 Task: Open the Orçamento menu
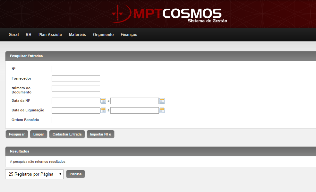tap(103, 35)
